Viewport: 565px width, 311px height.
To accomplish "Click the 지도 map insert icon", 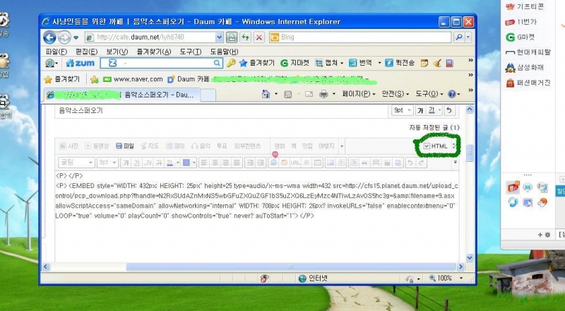I will [149, 146].
